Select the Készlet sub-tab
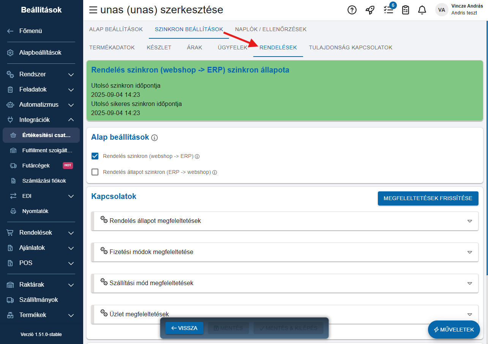Screen dimensions: 488x344 click(x=159, y=47)
